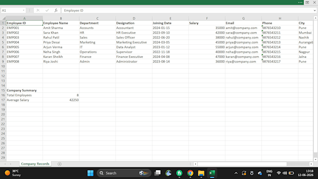Viewport: 318px width, 179px height.
Task: Select the Company Records sheet tab
Action: click(35, 164)
